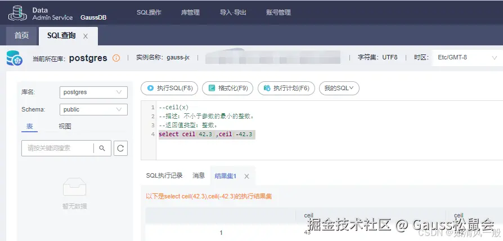The height and width of the screenshot is (241, 503).
Task: Switch to the 首页 tab
Action: click(21, 35)
